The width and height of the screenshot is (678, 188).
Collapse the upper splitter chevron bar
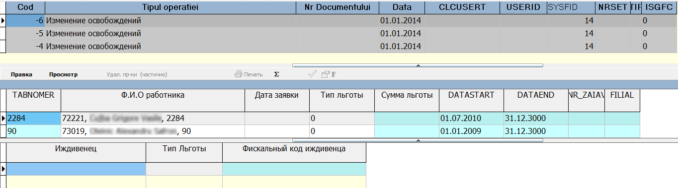(x=418, y=65)
